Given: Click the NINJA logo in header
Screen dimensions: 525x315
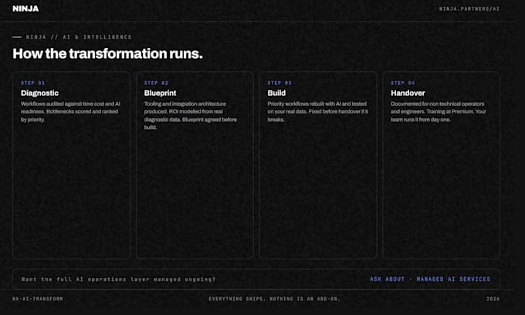Looking at the screenshot, I should (25, 8).
